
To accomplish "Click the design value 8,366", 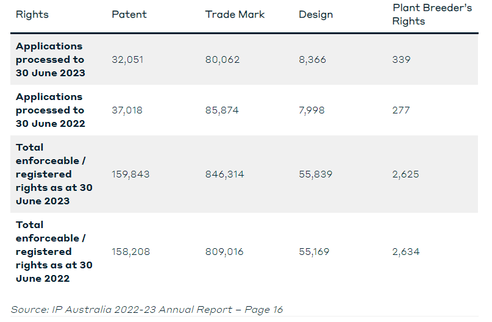I will 312,60.
